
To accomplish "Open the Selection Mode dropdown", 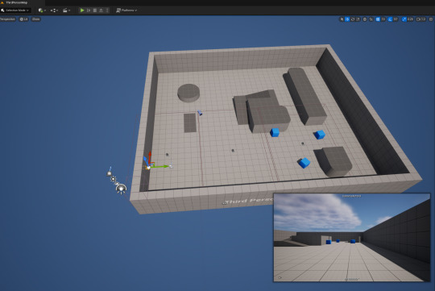I will tap(15, 10).
